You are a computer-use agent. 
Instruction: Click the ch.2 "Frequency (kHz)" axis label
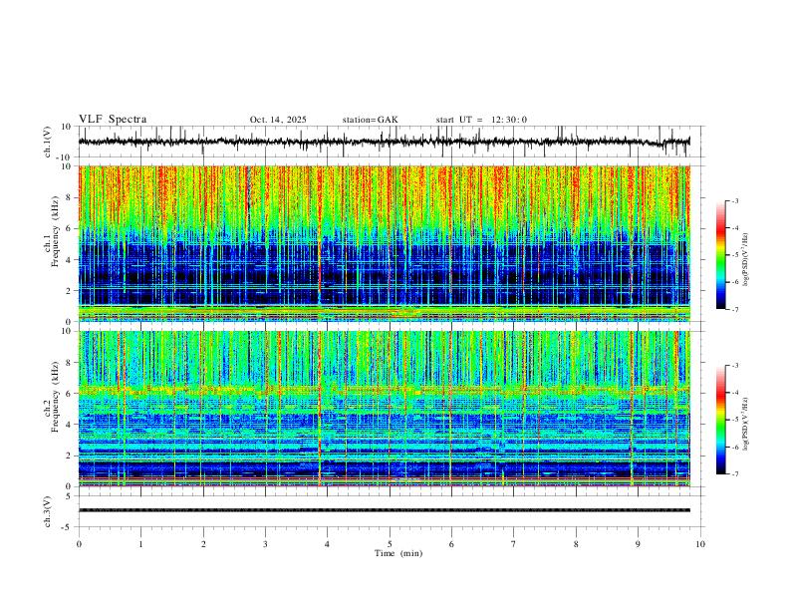[x=55, y=397]
